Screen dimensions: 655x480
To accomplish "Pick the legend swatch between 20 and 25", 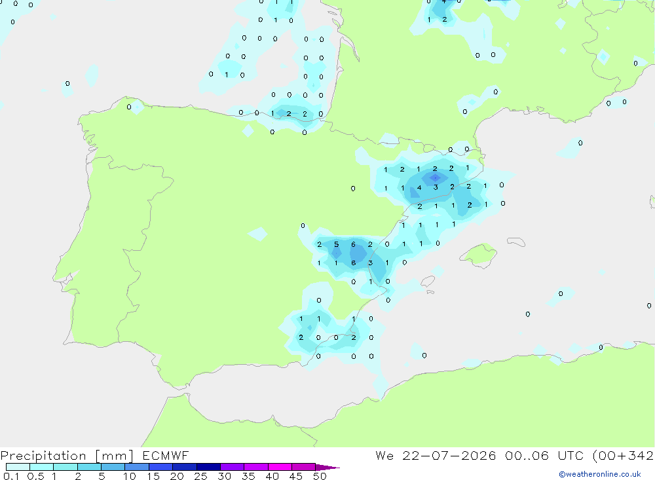I will tap(185, 467).
